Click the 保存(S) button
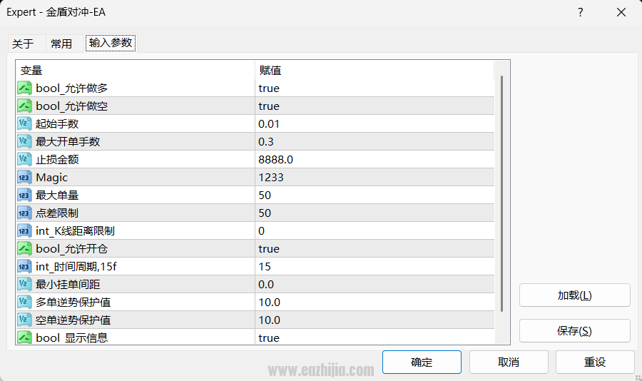Viewport: 642px width, 381px height. tap(574, 331)
